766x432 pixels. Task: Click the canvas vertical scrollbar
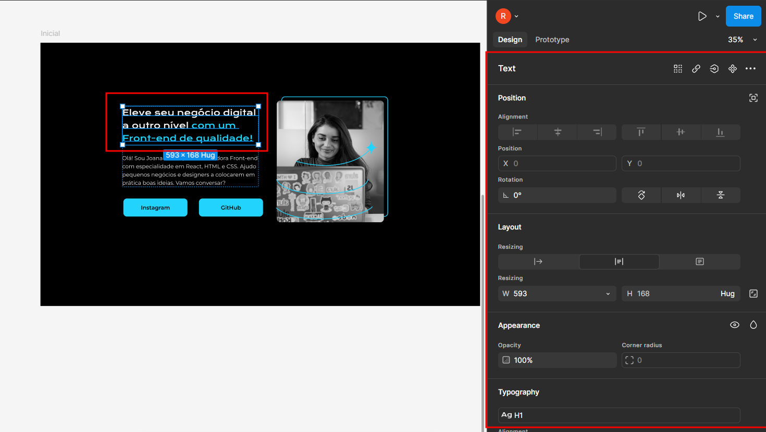(x=483, y=312)
